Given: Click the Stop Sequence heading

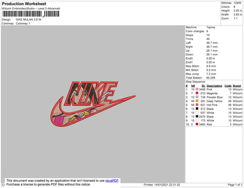Looking at the screenshot, I should pos(196,82).
